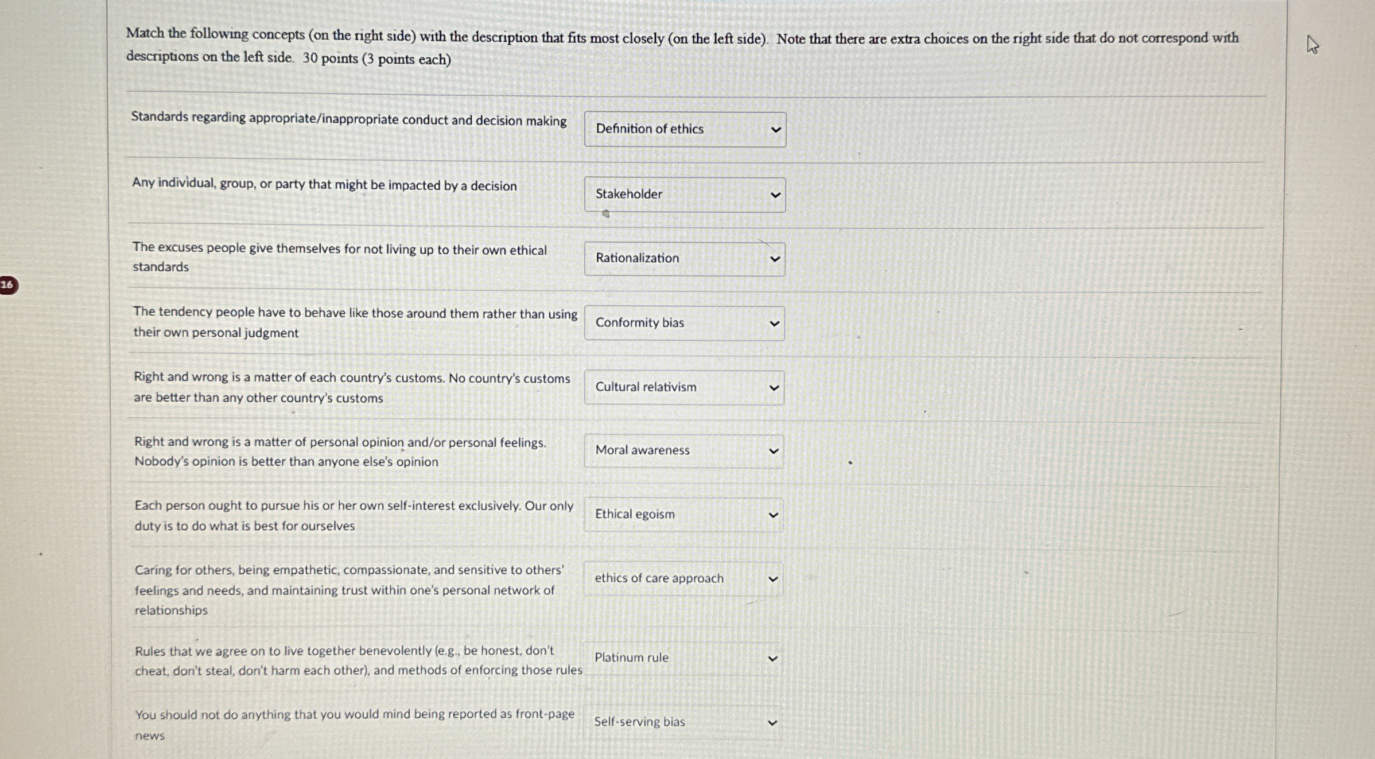Click the '16' badge on the left edge
The width and height of the screenshot is (1375, 759).
click(x=7, y=285)
